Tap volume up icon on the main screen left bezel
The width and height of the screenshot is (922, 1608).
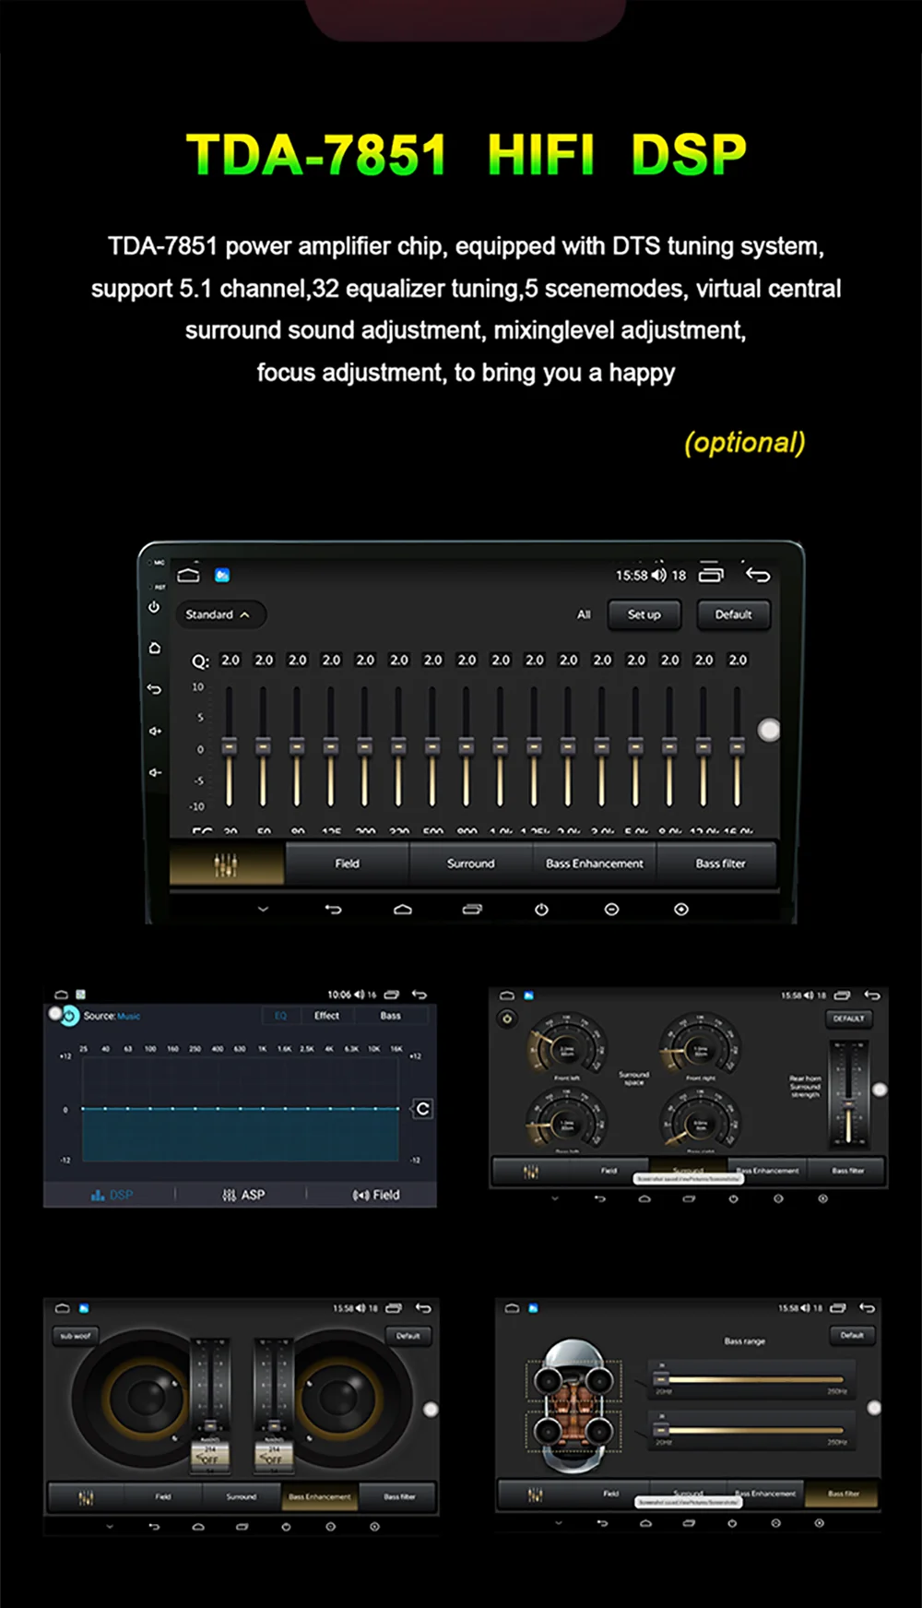[155, 731]
